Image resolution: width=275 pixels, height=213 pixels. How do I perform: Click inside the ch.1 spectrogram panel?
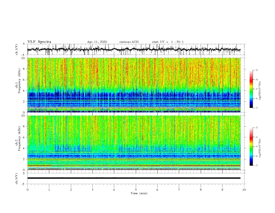[134, 85]
